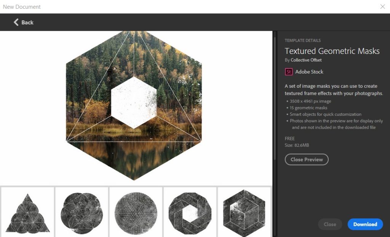Click the blue Download button
This screenshot has height=237, width=390.
(365, 224)
